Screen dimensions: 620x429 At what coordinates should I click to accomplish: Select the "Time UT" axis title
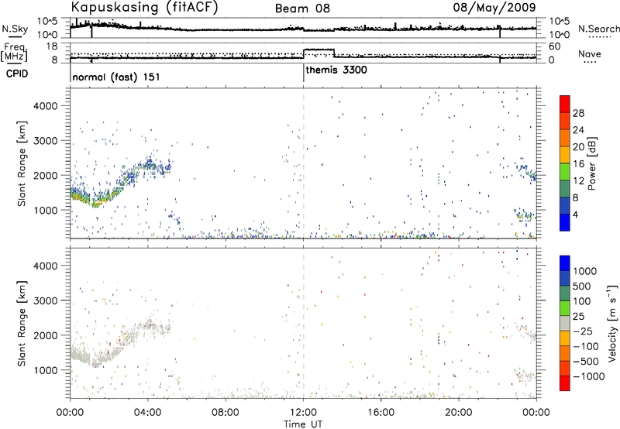point(303,424)
